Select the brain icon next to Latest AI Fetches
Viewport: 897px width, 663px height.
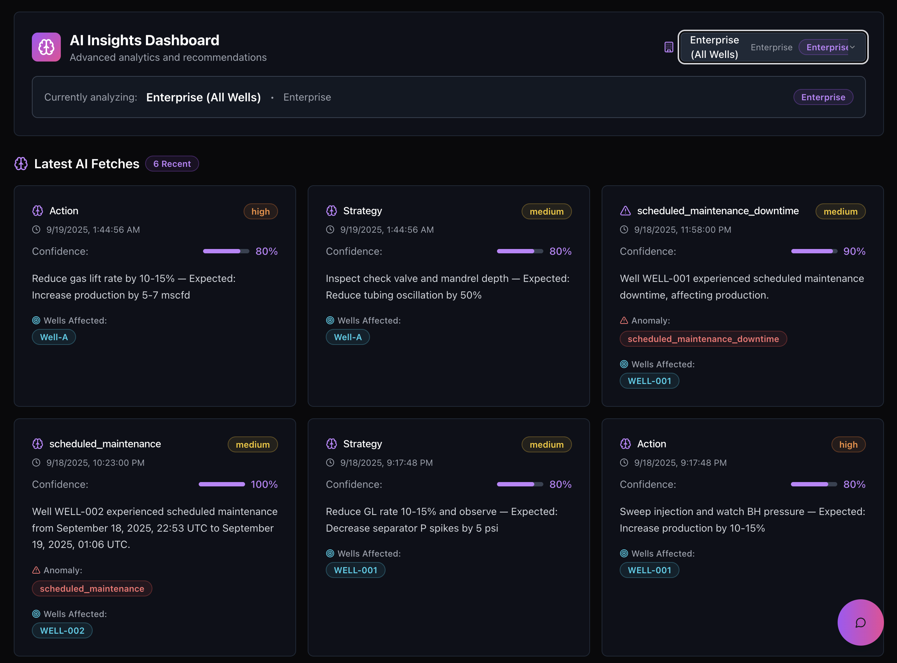tap(21, 163)
